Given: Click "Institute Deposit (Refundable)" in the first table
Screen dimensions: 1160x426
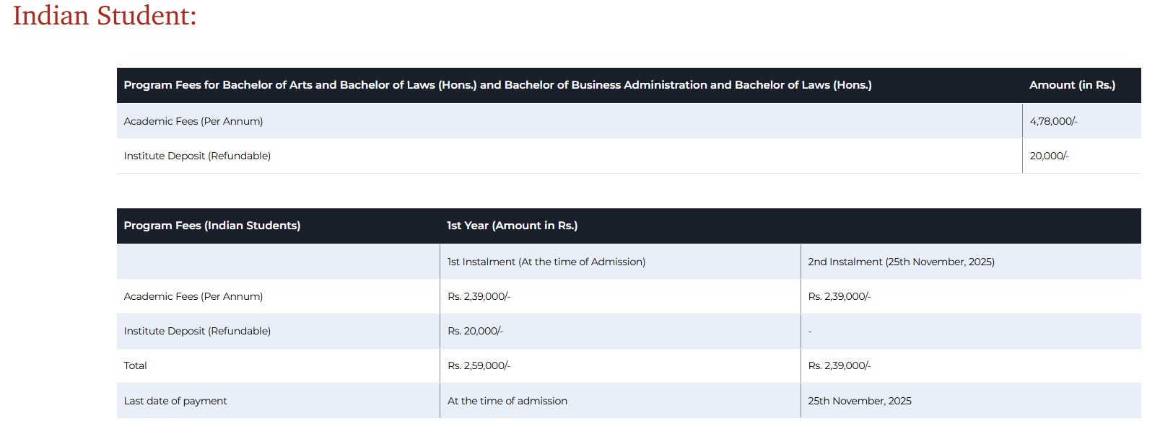Looking at the screenshot, I should [197, 156].
